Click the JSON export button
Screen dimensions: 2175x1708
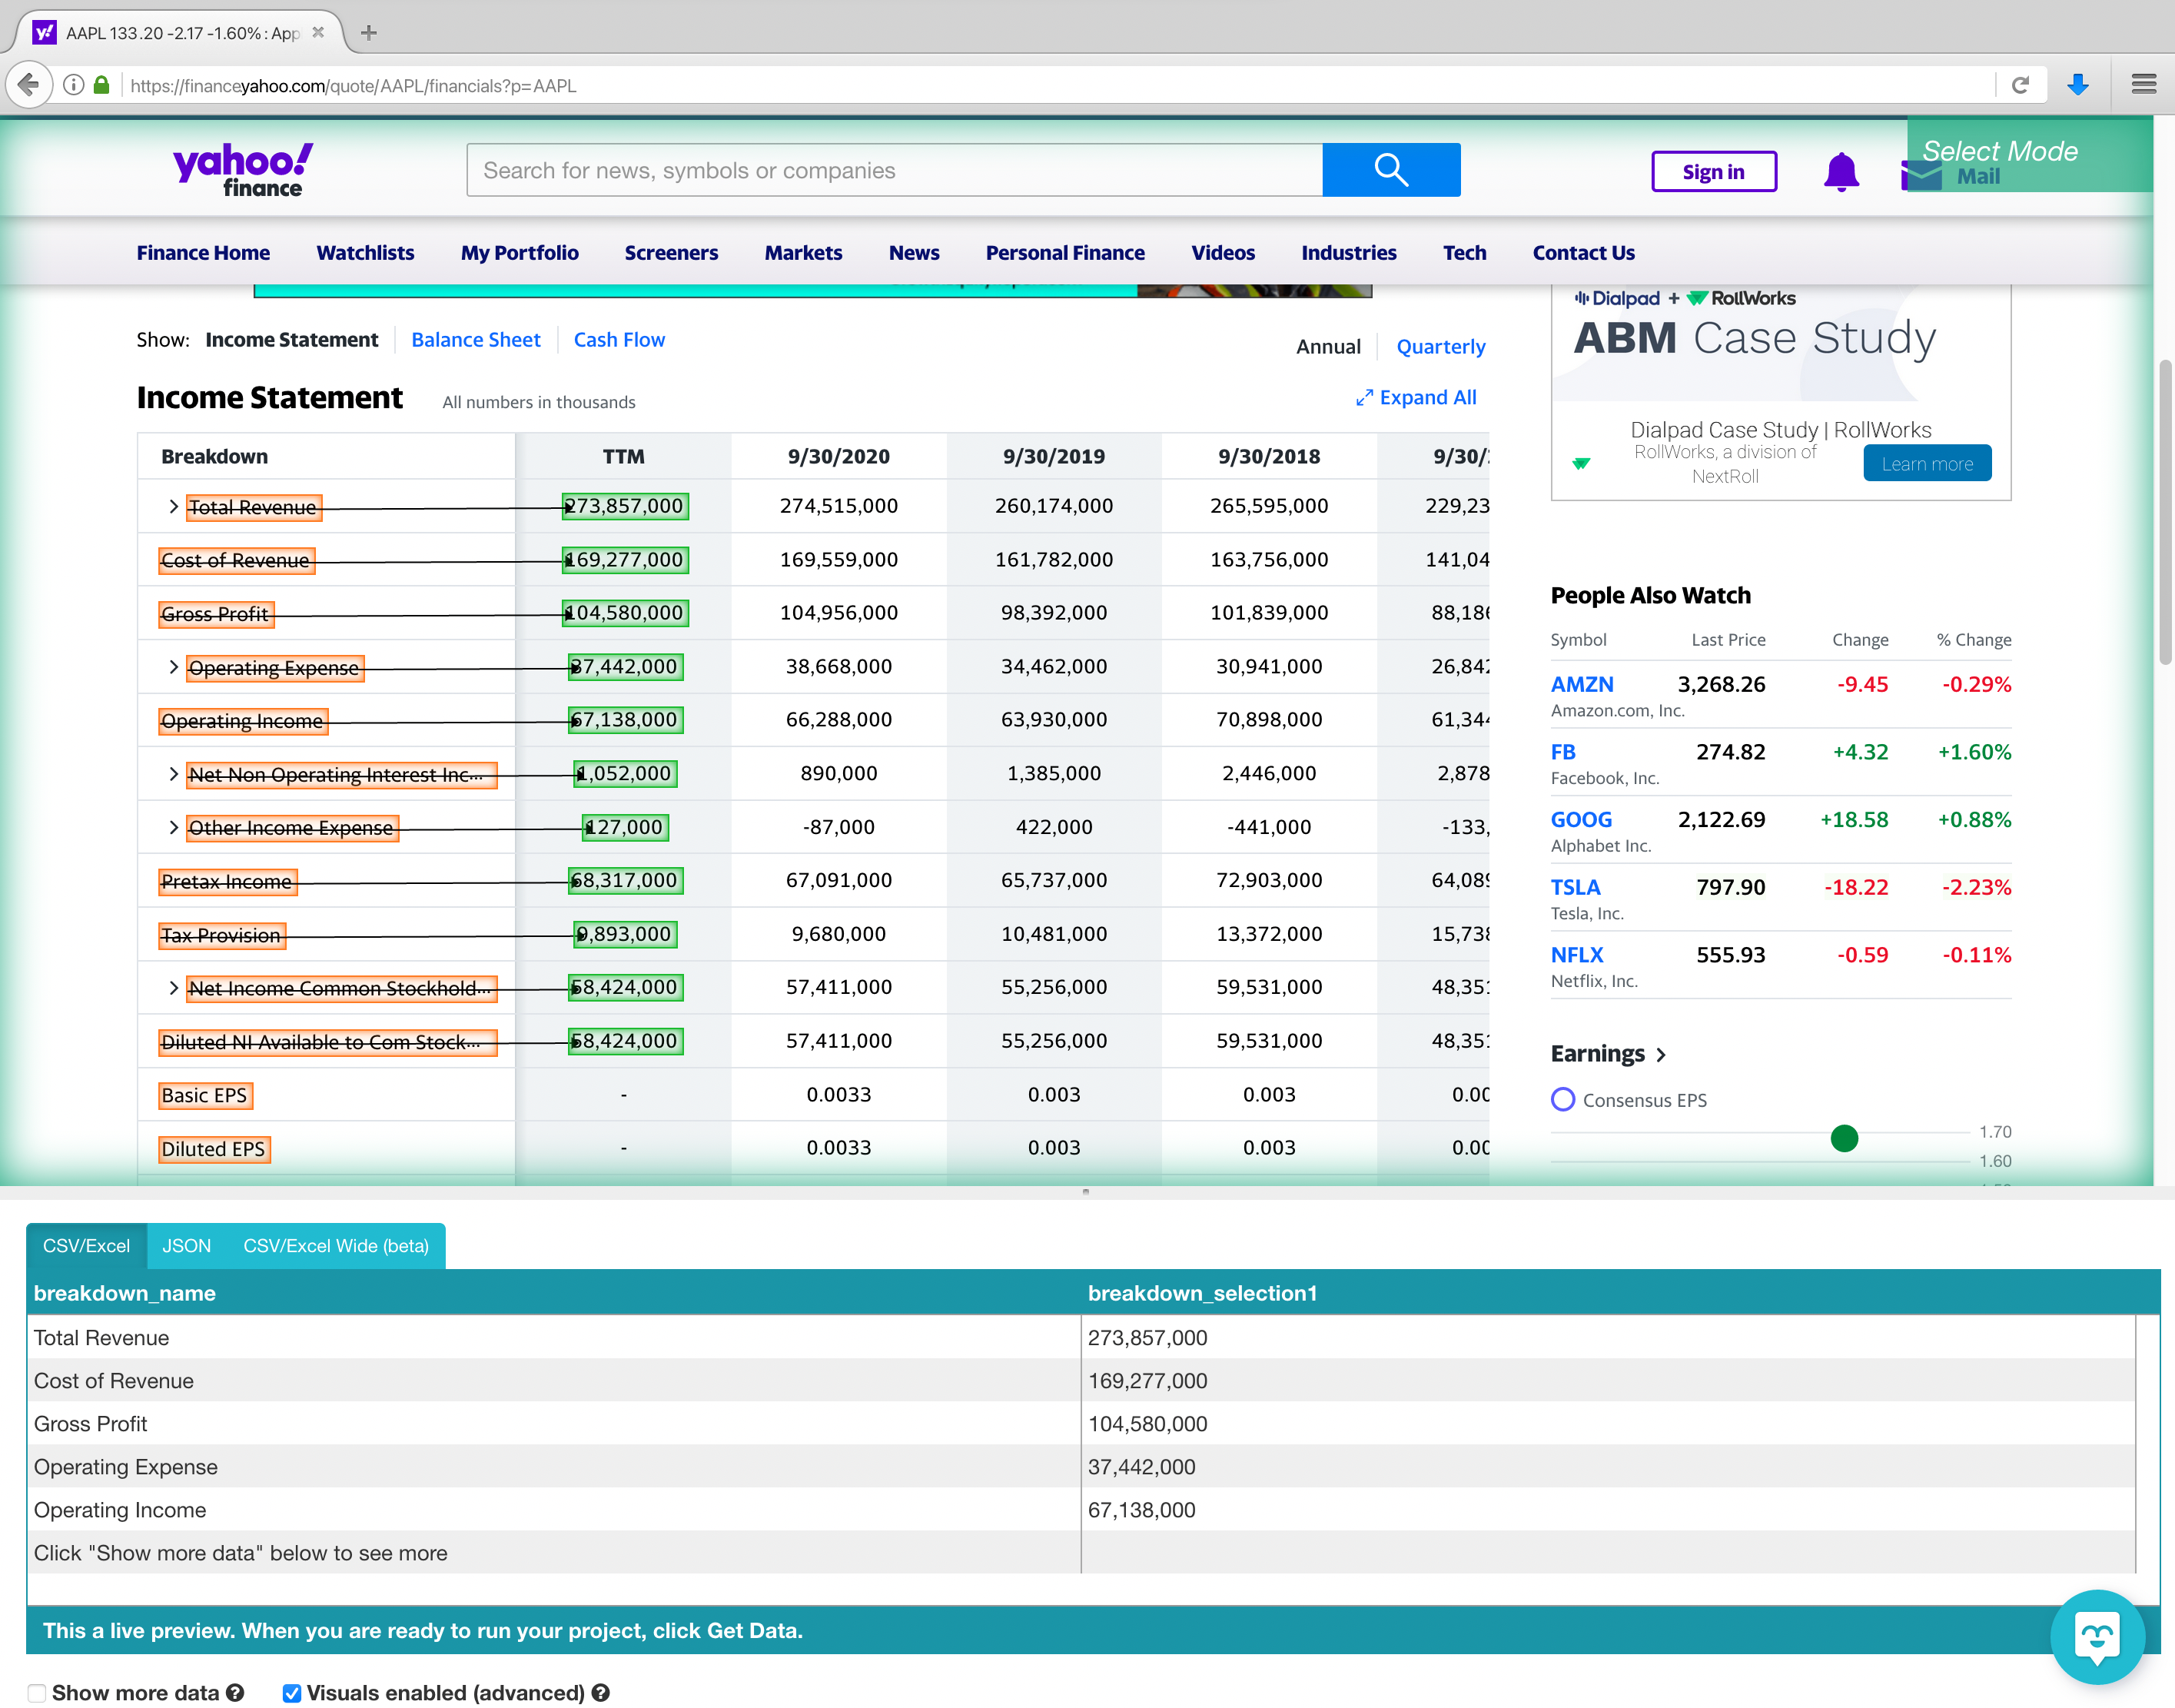coord(185,1247)
